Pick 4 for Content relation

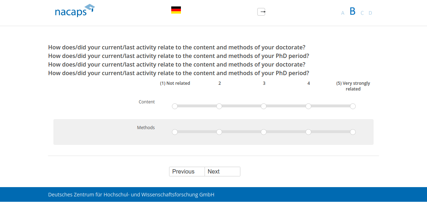click(308, 106)
